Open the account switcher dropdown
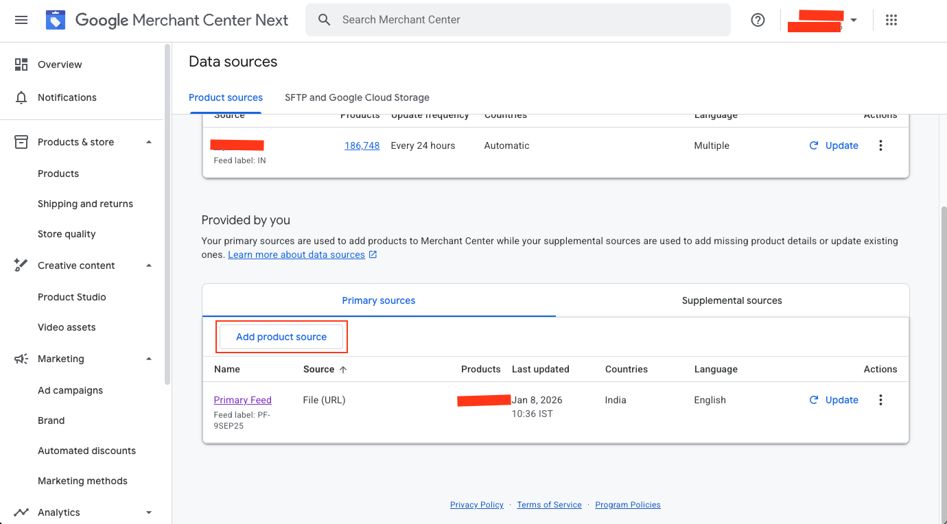The image size is (947, 524). pyautogui.click(x=853, y=20)
